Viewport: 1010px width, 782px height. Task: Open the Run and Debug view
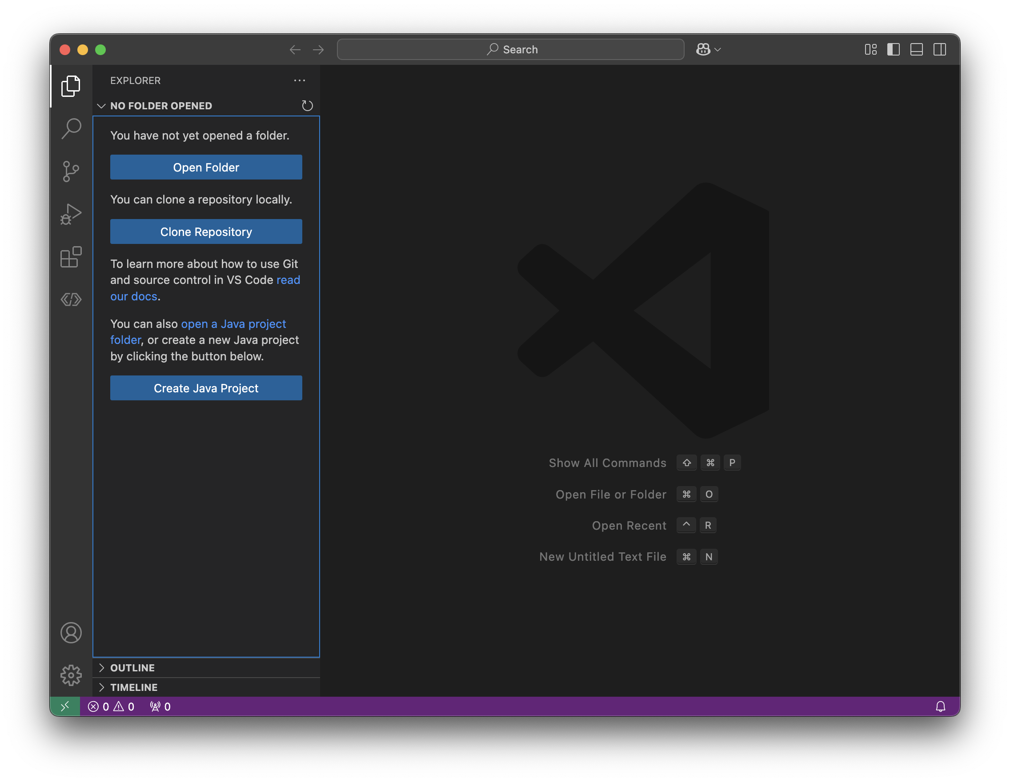click(x=71, y=214)
